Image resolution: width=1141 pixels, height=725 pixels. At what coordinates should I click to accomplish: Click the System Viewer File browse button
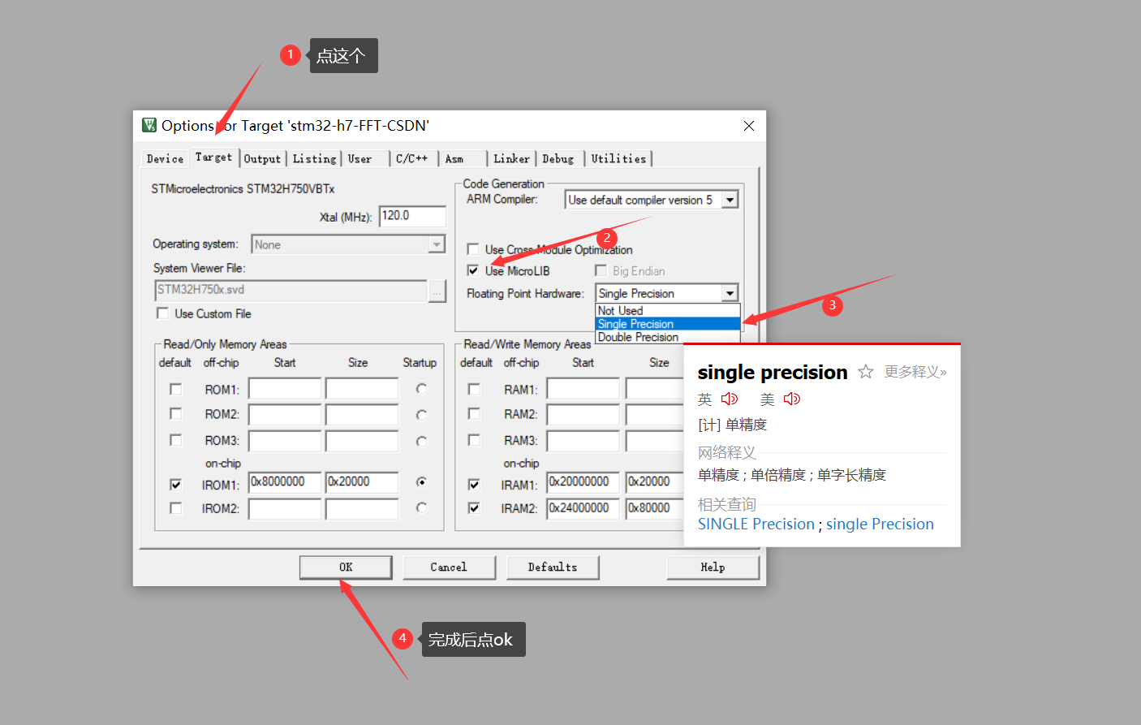(x=437, y=291)
